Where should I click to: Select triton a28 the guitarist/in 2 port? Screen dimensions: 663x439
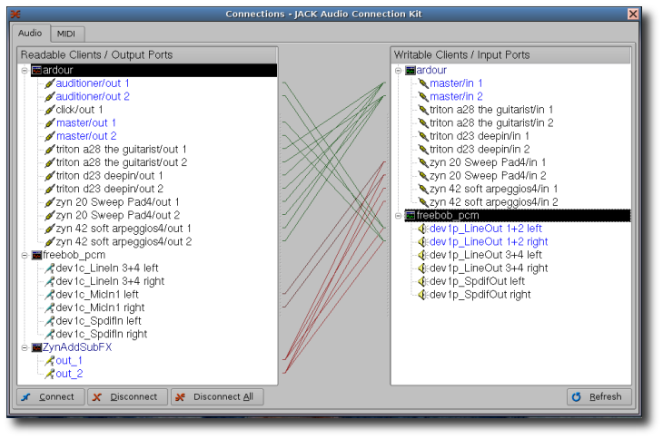click(x=491, y=122)
